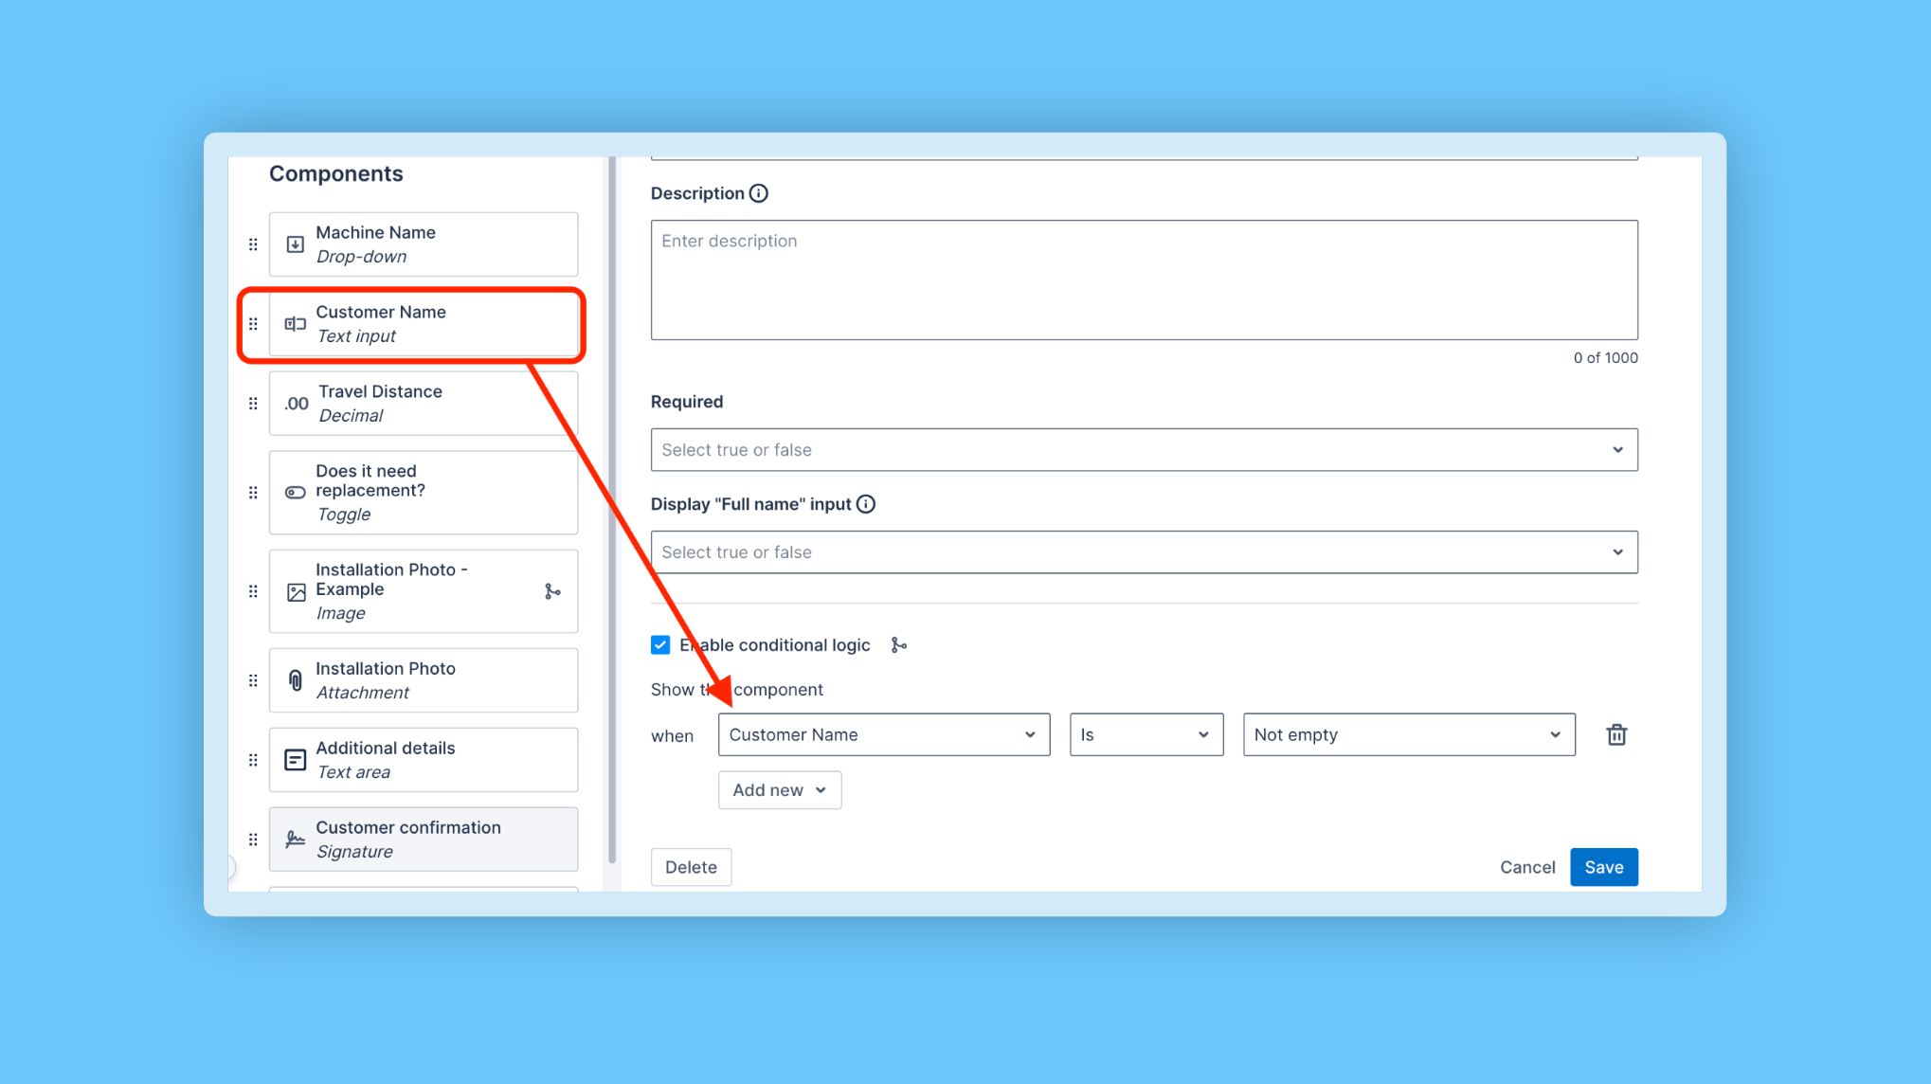
Task: Open the Required true or false dropdown
Action: [x=1144, y=450]
